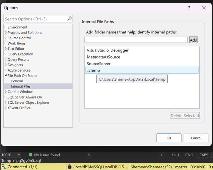Click OK to confirm options
The width and height of the screenshot is (213, 170).
click(x=169, y=138)
